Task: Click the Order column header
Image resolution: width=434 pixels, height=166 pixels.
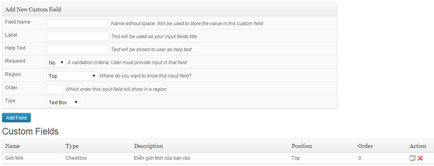Action: tap(365, 146)
